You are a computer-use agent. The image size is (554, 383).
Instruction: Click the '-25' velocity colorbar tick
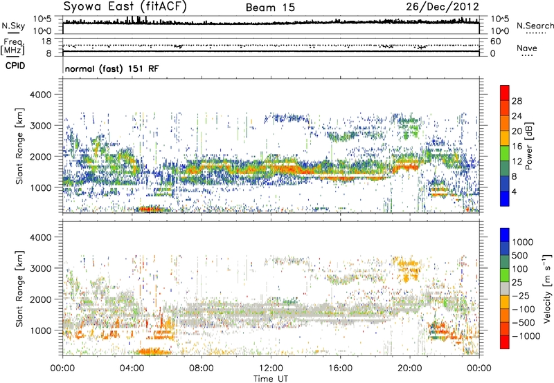tap(520, 296)
